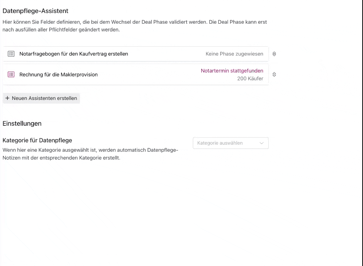Image resolution: width=363 pixels, height=266 pixels.
Task: Click the description text about Pflichtfelder validation
Action: [x=135, y=26]
